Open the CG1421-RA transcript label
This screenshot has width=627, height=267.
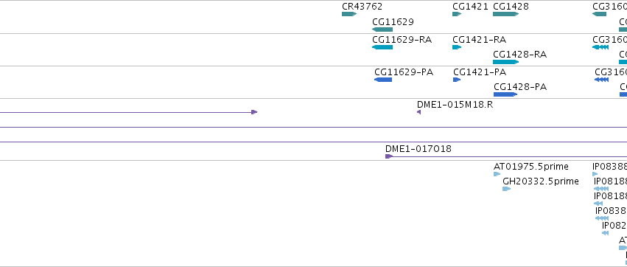(x=479, y=40)
